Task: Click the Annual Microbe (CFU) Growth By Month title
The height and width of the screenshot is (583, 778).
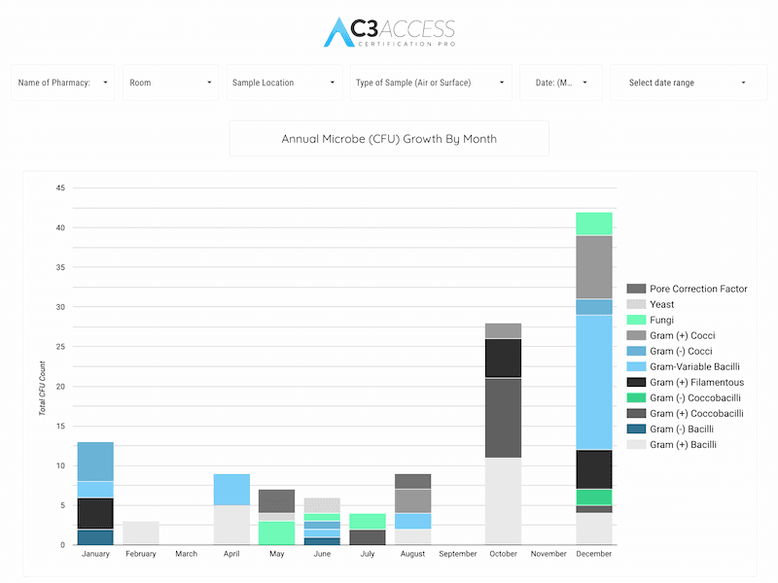Action: pos(389,139)
